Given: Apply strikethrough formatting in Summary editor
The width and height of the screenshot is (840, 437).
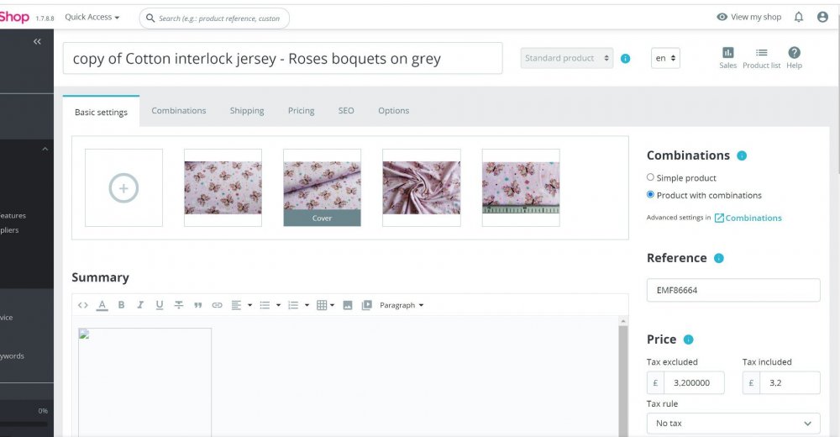Looking at the screenshot, I should click(x=178, y=305).
